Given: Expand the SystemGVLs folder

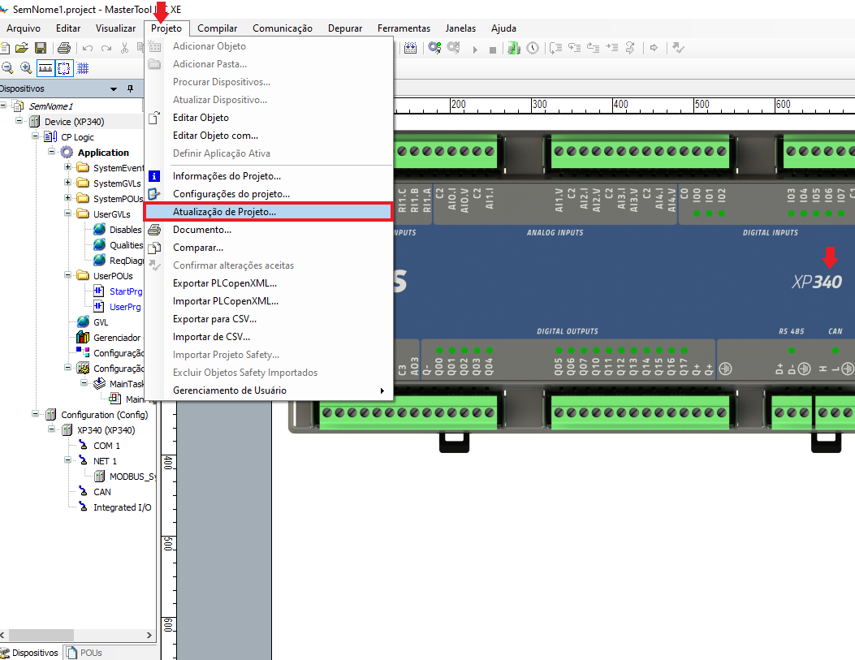Looking at the screenshot, I should [68, 183].
